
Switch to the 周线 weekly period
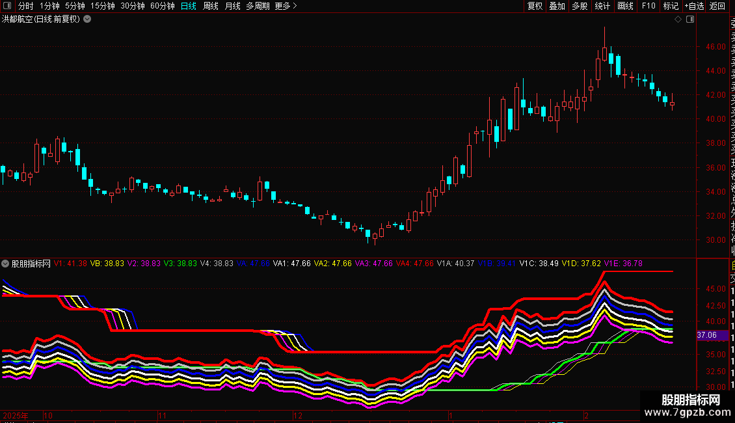(211, 6)
